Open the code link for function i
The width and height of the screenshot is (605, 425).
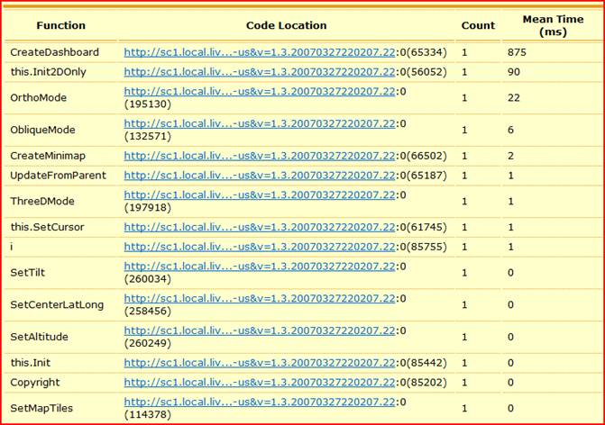pyautogui.click(x=259, y=247)
